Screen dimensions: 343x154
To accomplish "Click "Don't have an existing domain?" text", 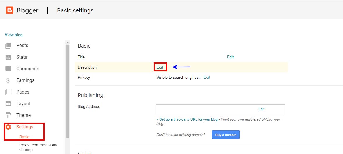I will click(181, 135).
